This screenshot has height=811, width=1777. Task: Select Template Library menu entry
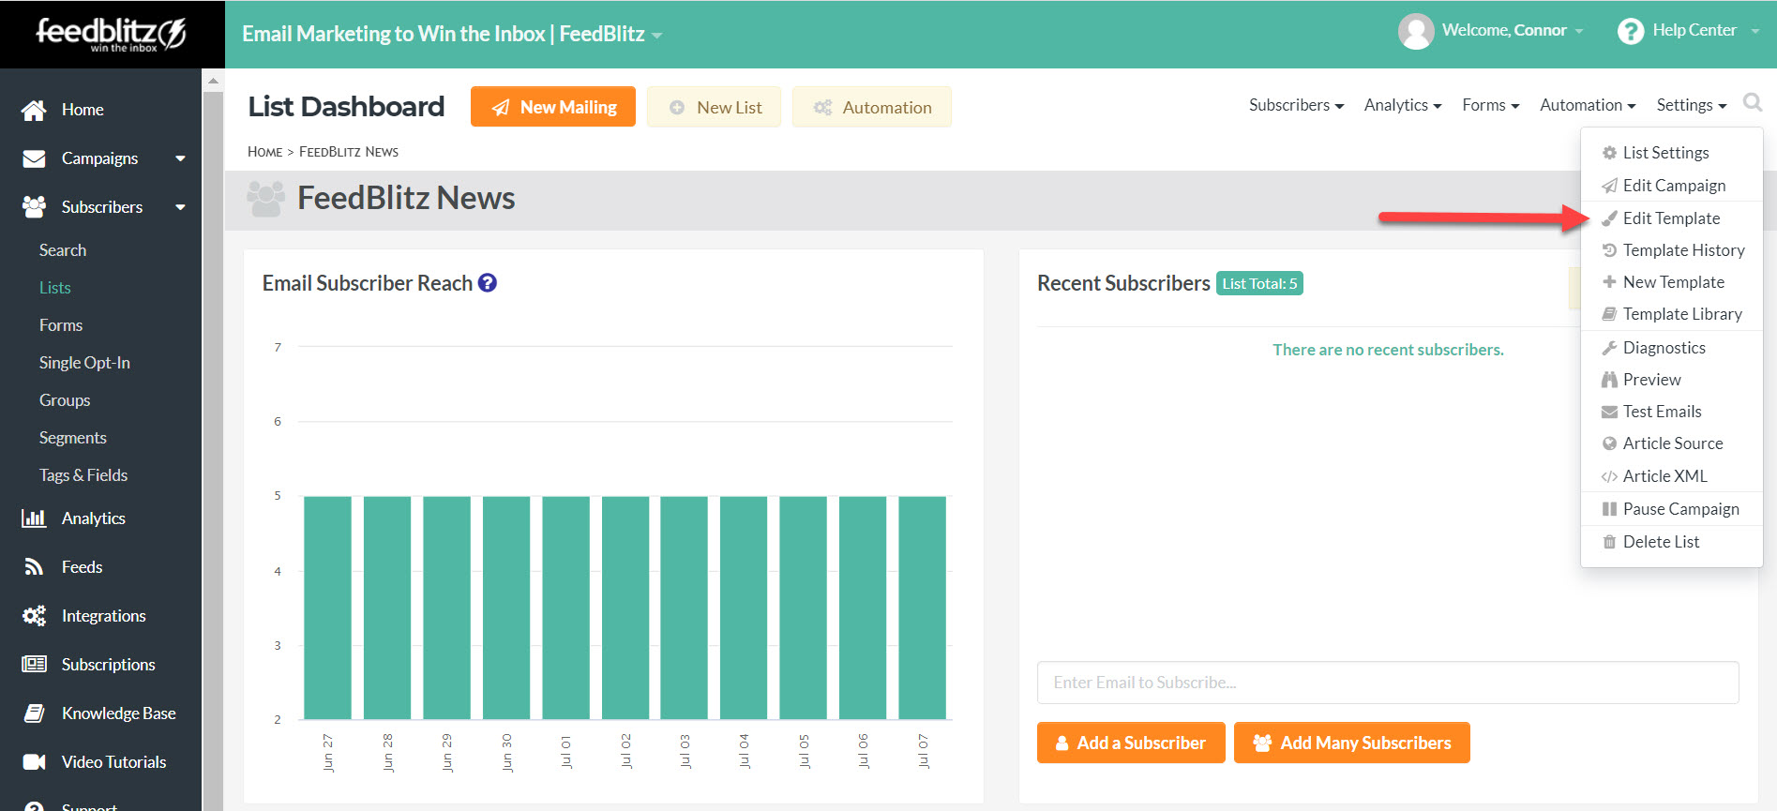[1671, 314]
